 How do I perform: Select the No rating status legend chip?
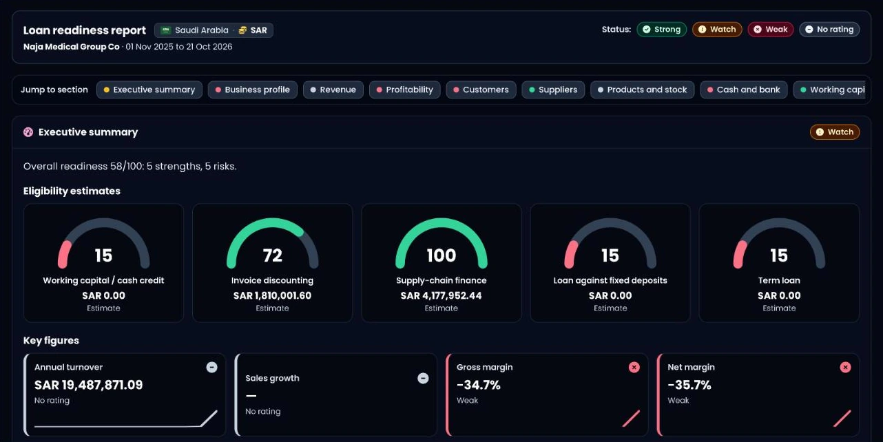coord(829,30)
